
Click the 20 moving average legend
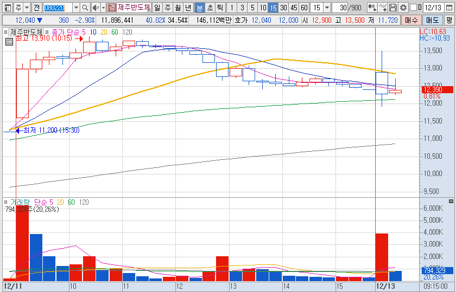pos(104,32)
